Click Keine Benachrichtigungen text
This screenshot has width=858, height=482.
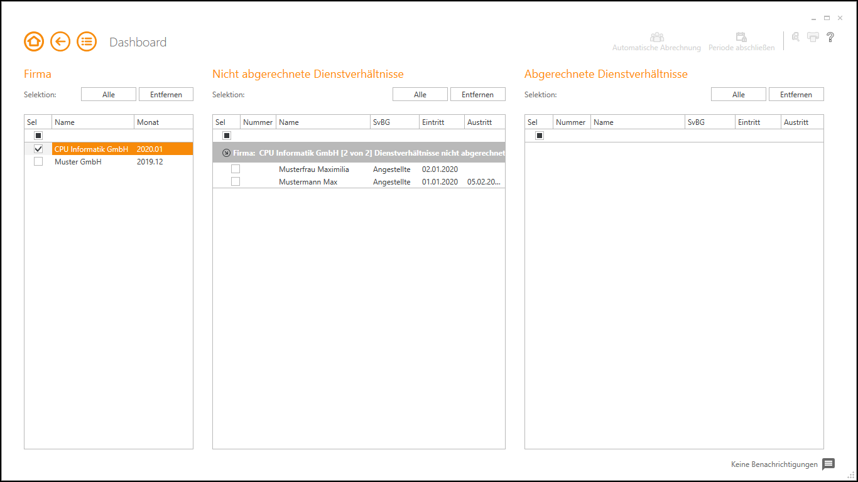[774, 464]
